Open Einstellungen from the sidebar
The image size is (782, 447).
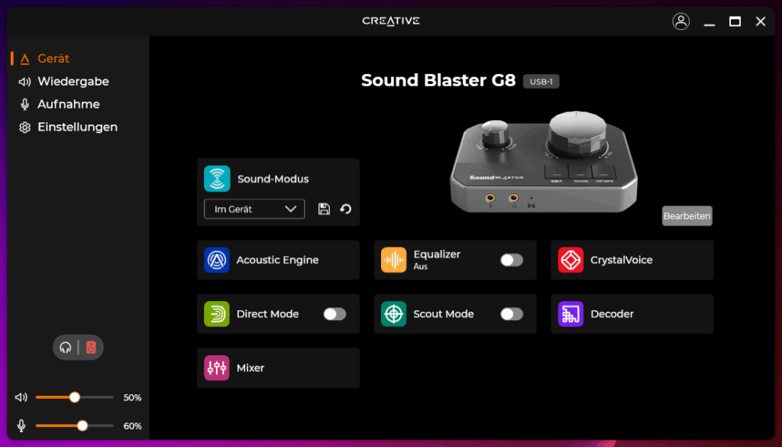click(x=77, y=127)
